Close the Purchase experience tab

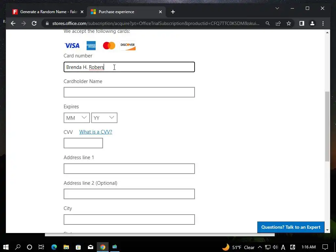pos(160,12)
